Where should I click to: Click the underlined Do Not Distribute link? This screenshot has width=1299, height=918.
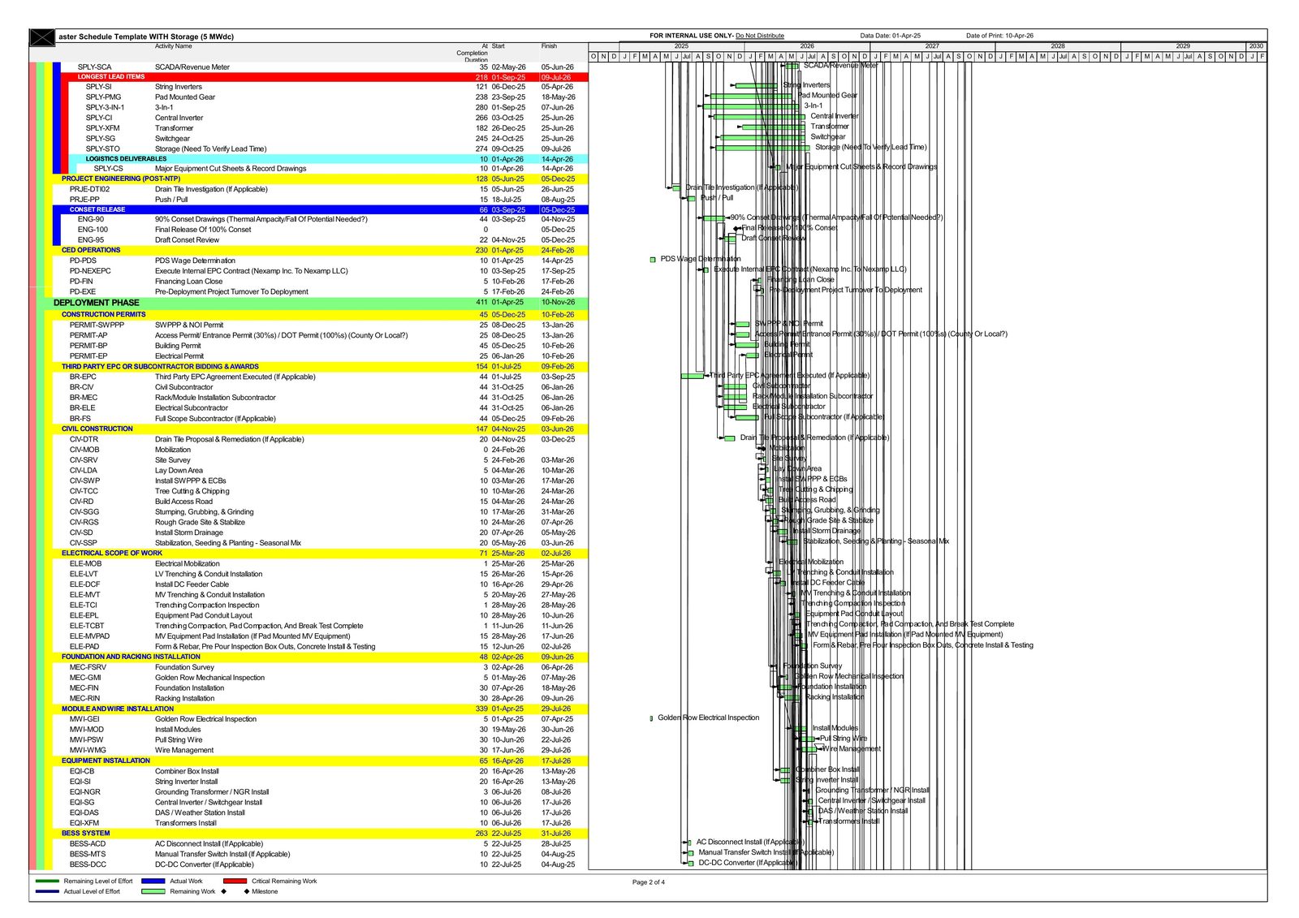coord(762,36)
